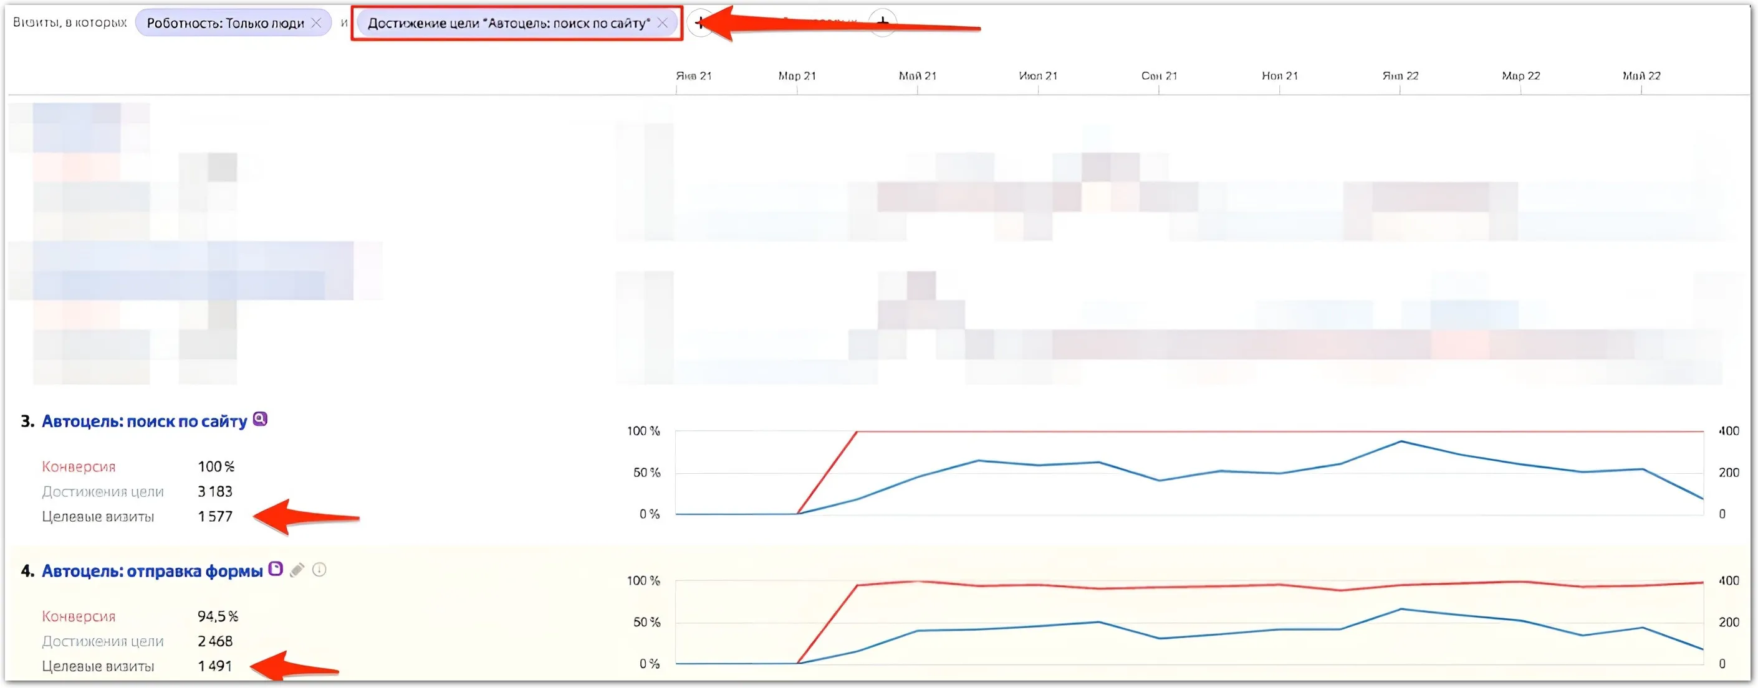Click 'Достижения цели' label under goal 4
The width and height of the screenshot is (1758, 688).
(102, 642)
